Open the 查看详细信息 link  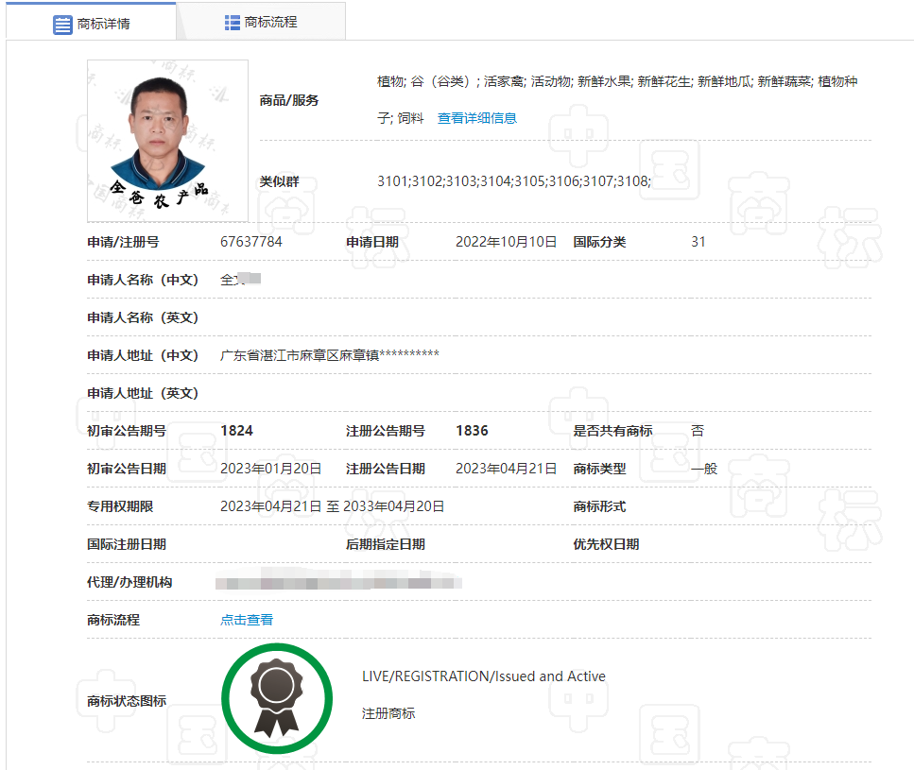tap(476, 118)
